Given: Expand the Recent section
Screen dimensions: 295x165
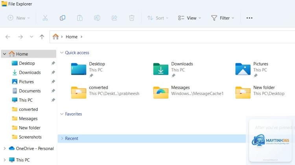Looking at the screenshot, I should [62, 138].
